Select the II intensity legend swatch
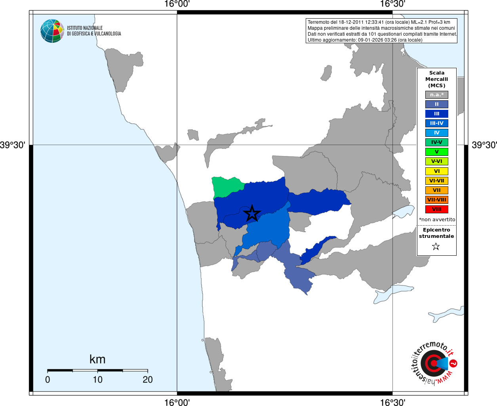Screen dimensions: 497x406 [436, 104]
